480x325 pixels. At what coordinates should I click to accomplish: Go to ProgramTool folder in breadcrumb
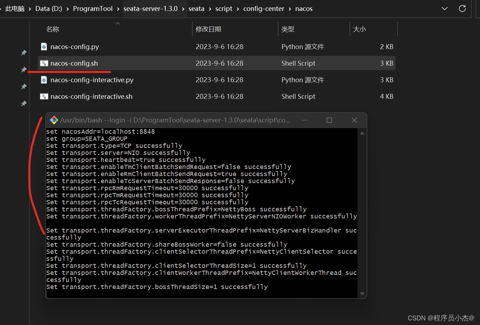click(x=93, y=9)
